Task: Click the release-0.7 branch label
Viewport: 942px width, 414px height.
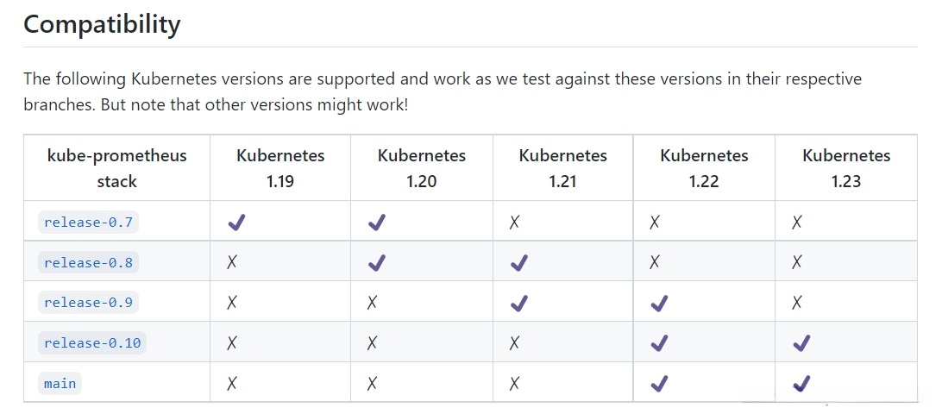Action: coord(88,223)
